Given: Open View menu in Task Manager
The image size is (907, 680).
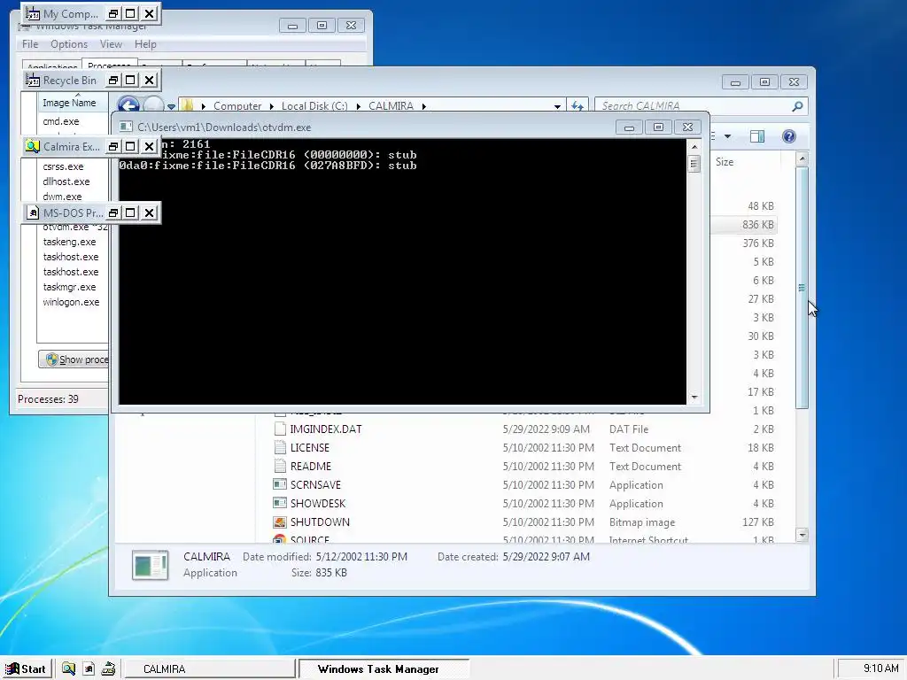Looking at the screenshot, I should point(111,44).
